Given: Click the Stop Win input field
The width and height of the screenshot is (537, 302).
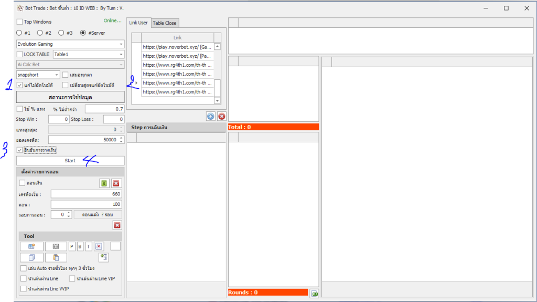Looking at the screenshot, I should pyautogui.click(x=59, y=119).
